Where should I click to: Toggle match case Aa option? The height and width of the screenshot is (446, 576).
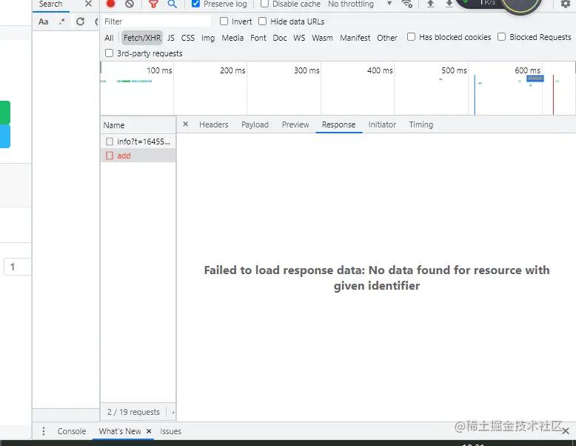point(44,21)
